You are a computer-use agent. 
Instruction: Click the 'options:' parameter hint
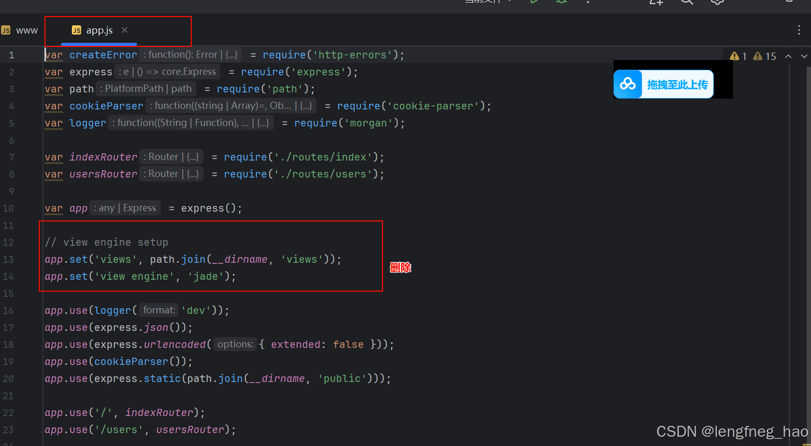(235, 344)
